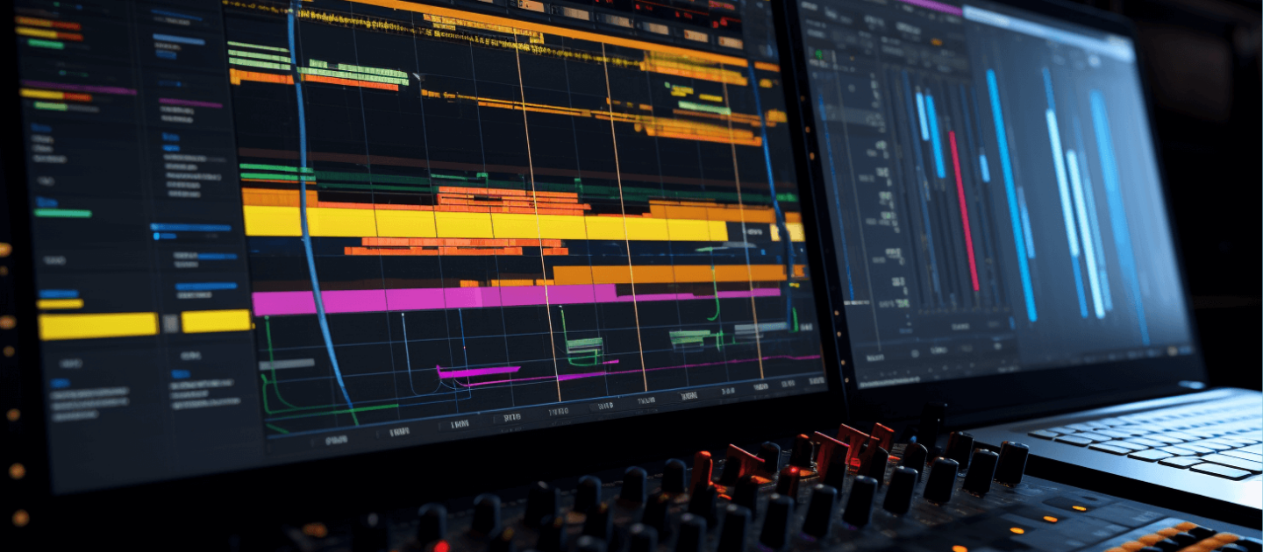Viewport: 1263px width, 552px height.
Task: Select the small green clip near timeline bottom
Action: tap(584, 344)
